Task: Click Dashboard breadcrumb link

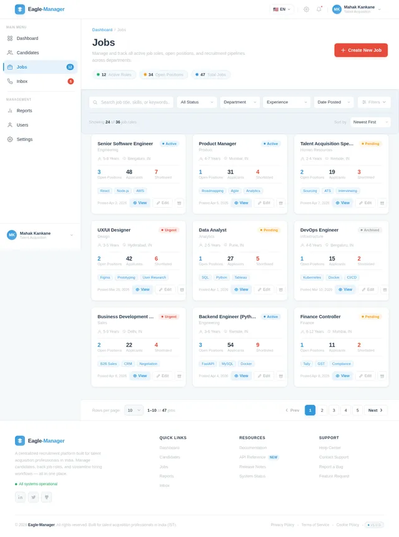Action: [102, 30]
